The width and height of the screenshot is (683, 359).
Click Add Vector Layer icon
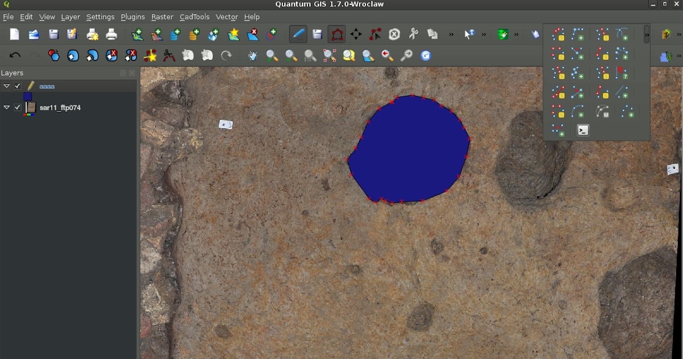coord(137,35)
